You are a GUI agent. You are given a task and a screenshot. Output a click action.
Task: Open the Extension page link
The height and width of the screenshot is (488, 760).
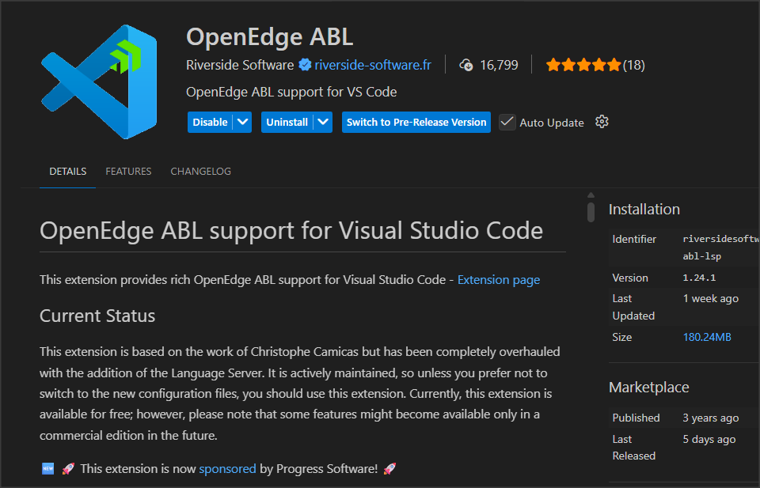(x=499, y=279)
